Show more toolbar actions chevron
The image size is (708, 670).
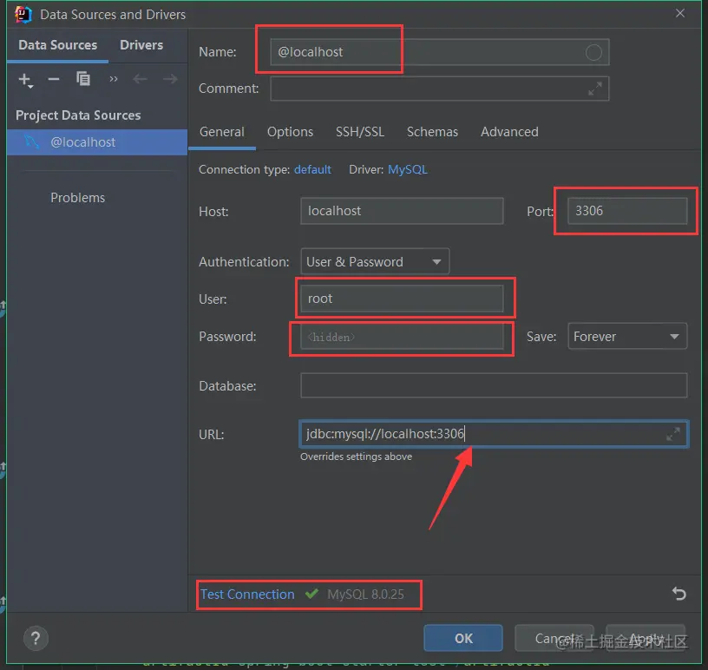point(114,79)
